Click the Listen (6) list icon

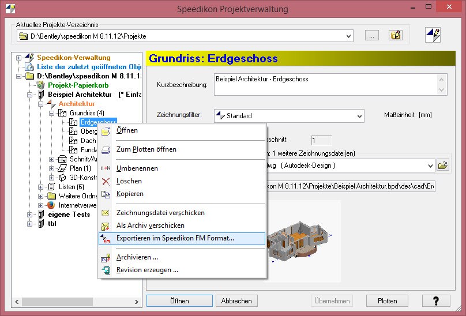coord(51,187)
